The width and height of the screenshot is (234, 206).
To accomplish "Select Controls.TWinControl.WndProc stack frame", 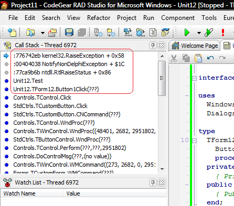I will [x=84, y=131].
